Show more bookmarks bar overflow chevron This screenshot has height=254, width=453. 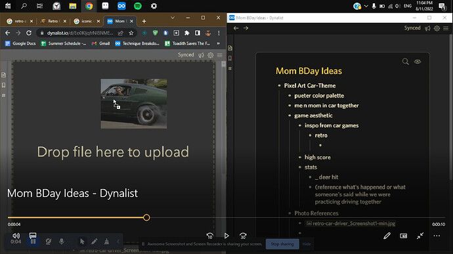pyautogui.click(x=218, y=43)
